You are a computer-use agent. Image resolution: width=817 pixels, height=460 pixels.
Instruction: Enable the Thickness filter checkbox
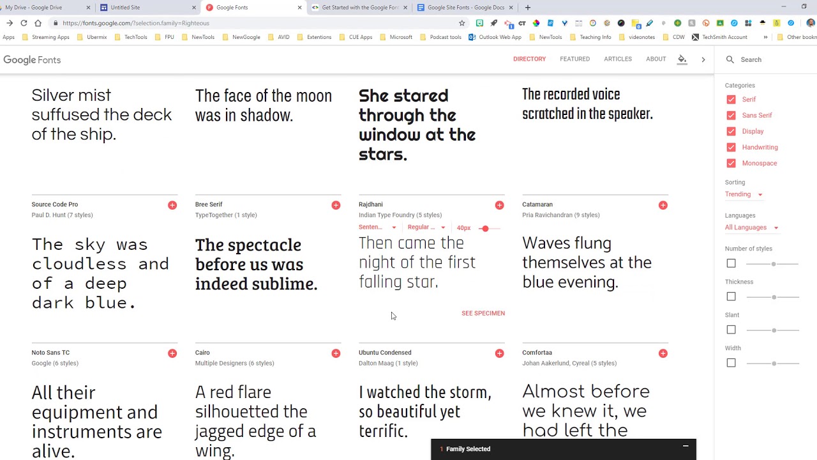point(731,296)
